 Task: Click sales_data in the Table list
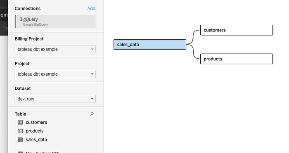(36, 140)
